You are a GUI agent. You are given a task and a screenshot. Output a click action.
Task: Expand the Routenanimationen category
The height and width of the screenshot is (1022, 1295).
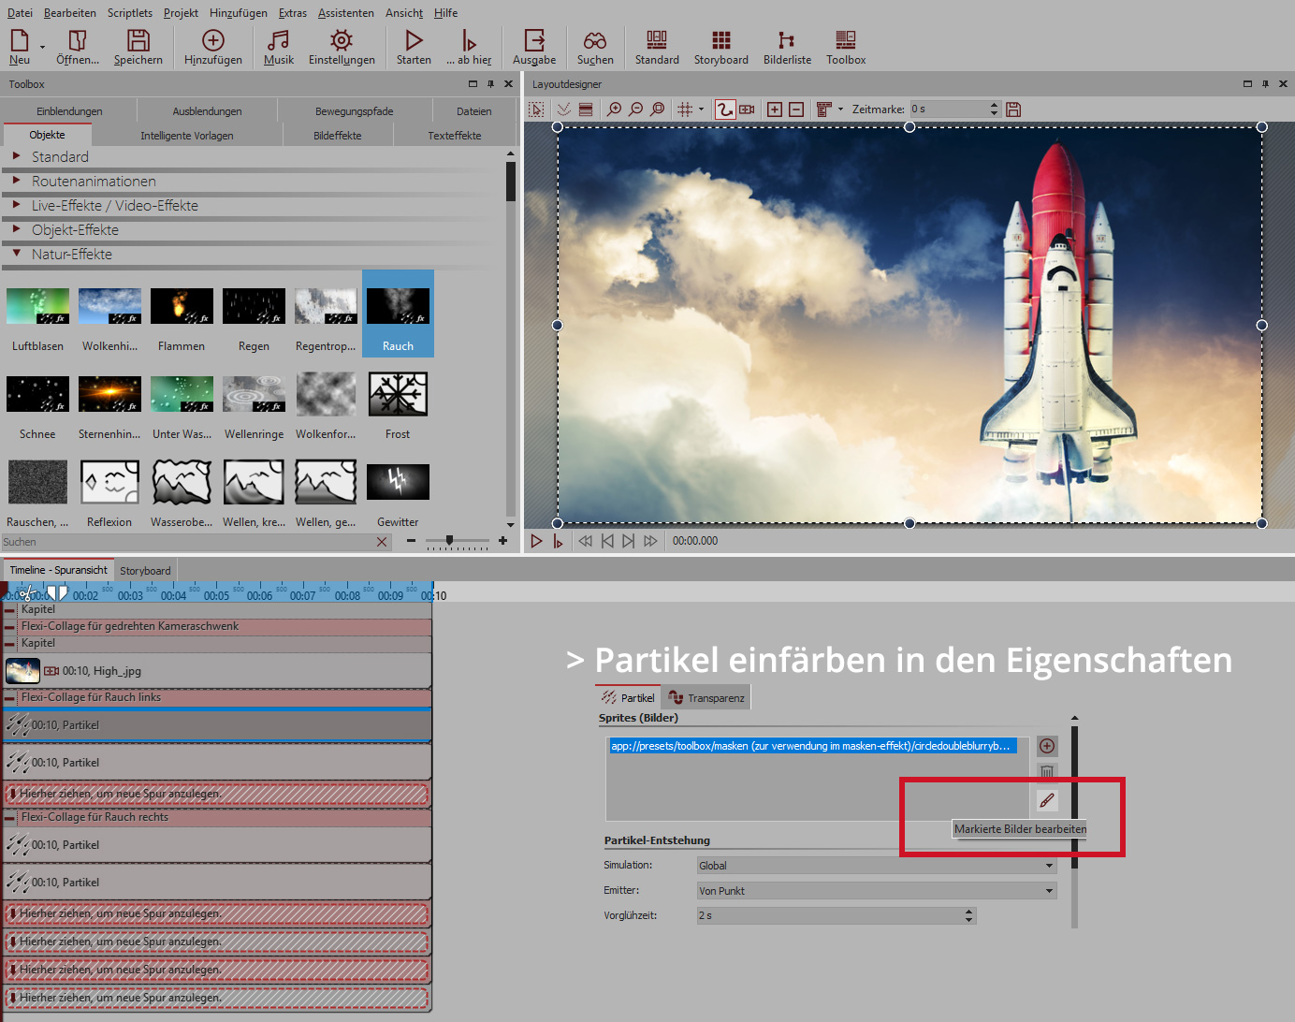pyautogui.click(x=17, y=181)
